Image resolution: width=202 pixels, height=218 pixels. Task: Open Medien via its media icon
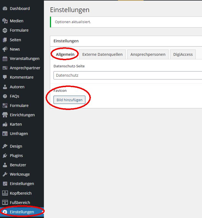5,21
